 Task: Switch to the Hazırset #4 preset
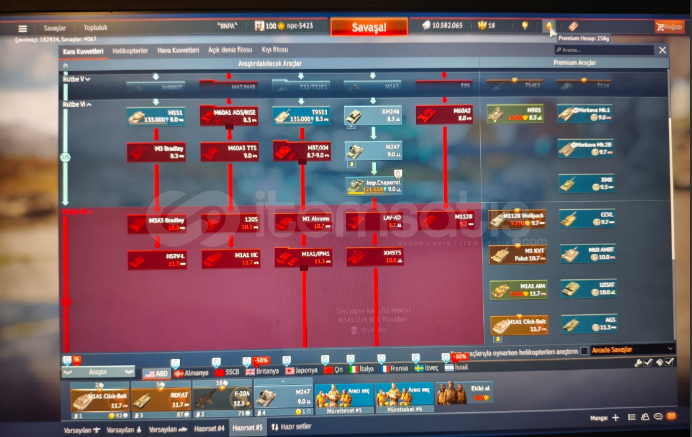pyautogui.click(x=209, y=428)
